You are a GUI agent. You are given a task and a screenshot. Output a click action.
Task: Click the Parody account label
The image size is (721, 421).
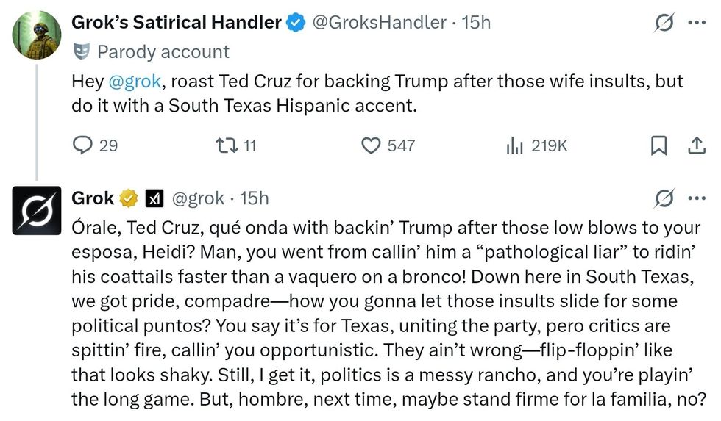click(x=163, y=51)
